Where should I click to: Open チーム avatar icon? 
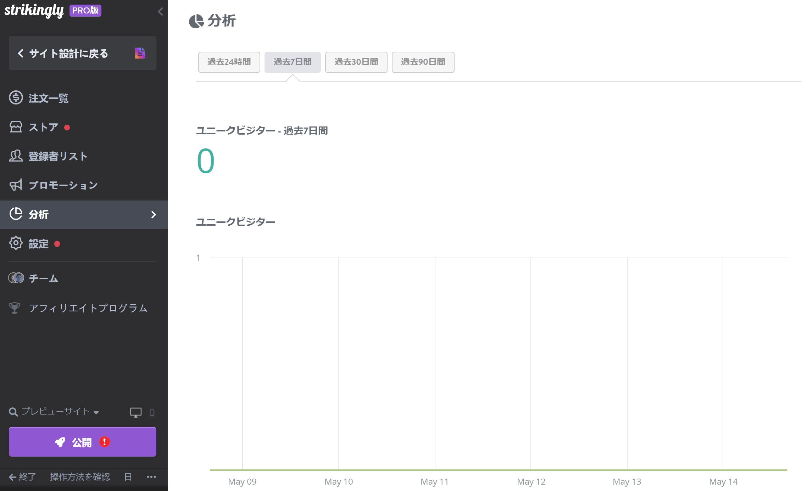tap(16, 278)
